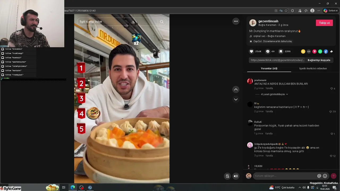The width and height of the screenshot is (340, 191).
Task: Show hidden system tray icons
Action: point(300,188)
